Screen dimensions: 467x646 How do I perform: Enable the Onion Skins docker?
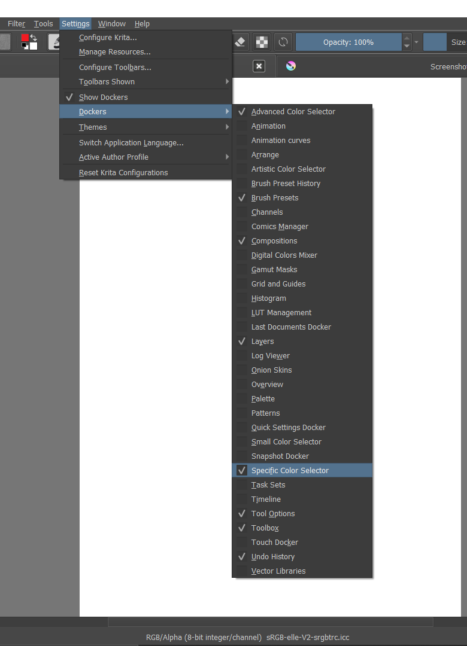[302, 370]
